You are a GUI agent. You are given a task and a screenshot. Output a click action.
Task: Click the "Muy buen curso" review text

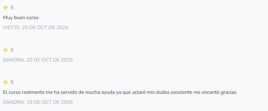coord(21,18)
